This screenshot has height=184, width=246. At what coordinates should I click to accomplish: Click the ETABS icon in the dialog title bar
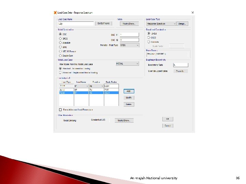tap(55, 13)
